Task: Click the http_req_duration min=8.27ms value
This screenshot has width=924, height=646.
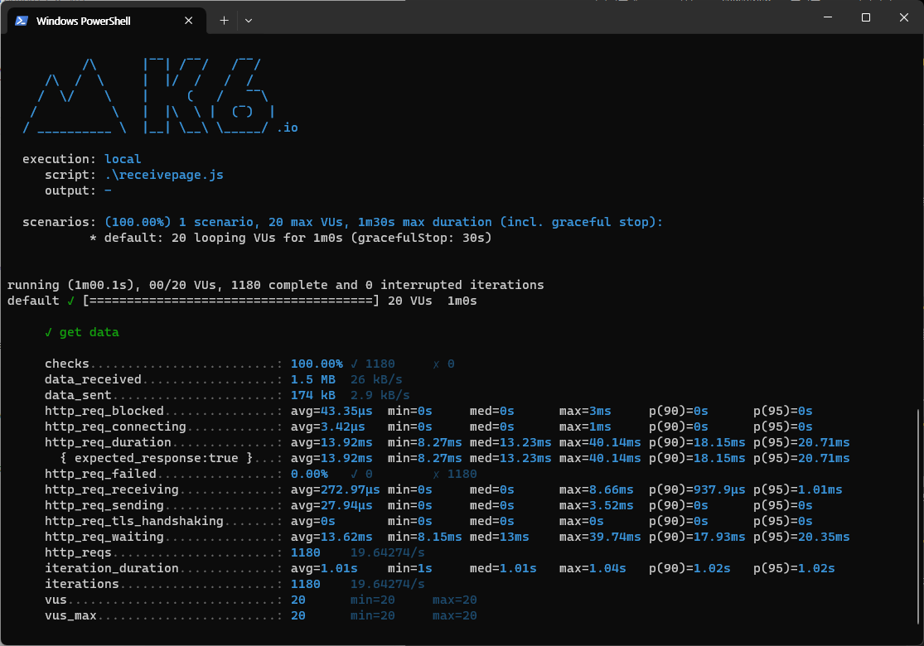Action: (x=425, y=442)
